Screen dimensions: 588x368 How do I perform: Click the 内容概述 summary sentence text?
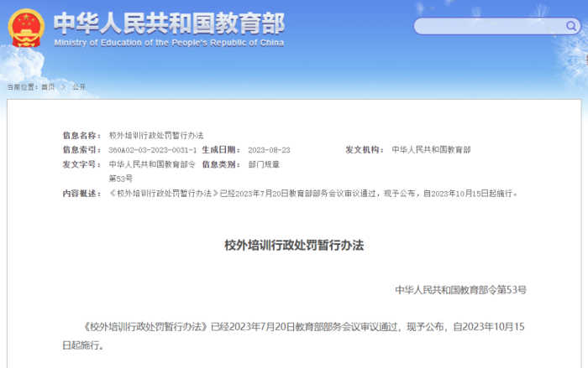[313, 194]
